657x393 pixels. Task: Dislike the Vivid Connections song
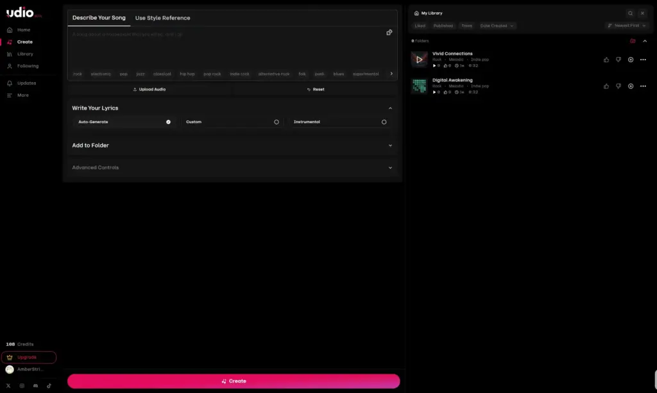[619, 60]
